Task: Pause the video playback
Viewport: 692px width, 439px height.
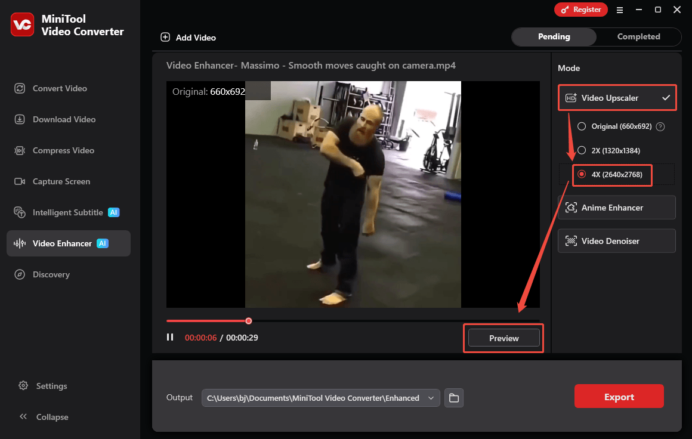Action: pos(170,337)
